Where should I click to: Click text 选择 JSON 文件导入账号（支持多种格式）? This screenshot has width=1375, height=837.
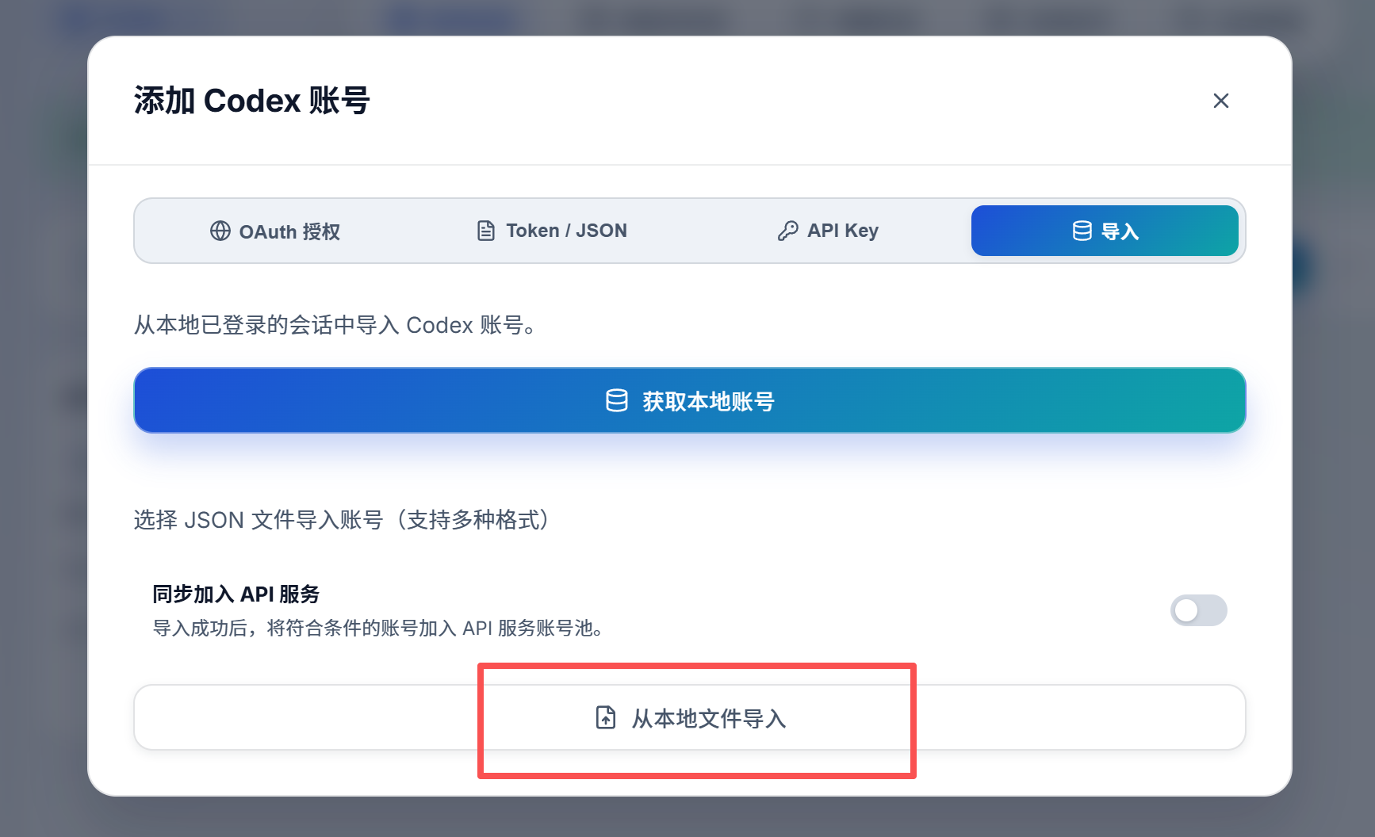coord(343,520)
